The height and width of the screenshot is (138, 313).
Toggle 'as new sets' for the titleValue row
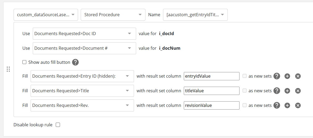(245, 91)
